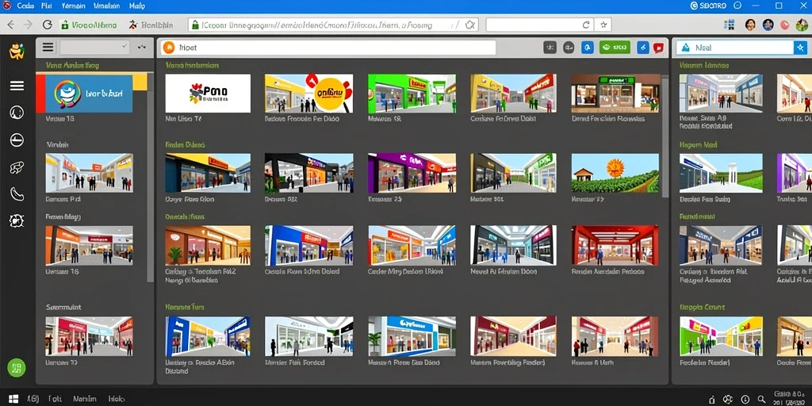Open the left panel dropdown combo box
The image size is (812, 406).
[95, 47]
